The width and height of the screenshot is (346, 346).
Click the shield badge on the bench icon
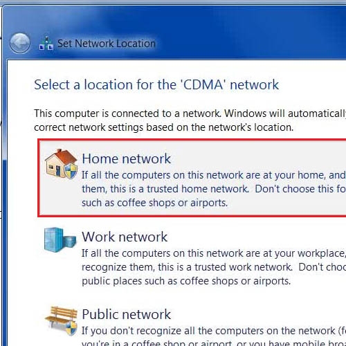click(x=71, y=329)
